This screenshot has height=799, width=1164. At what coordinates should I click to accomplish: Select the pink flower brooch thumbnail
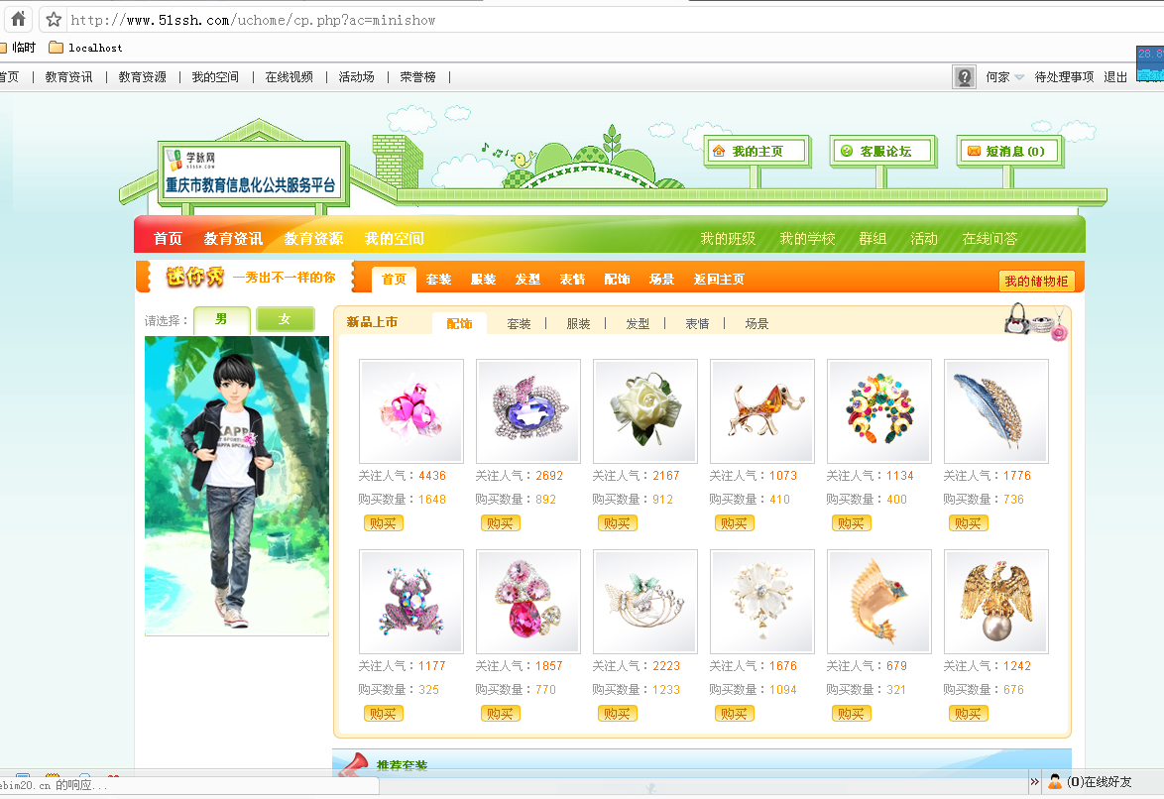(411, 411)
